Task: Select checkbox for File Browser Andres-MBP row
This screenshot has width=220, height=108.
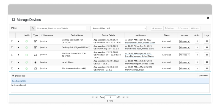Action: 12,68
